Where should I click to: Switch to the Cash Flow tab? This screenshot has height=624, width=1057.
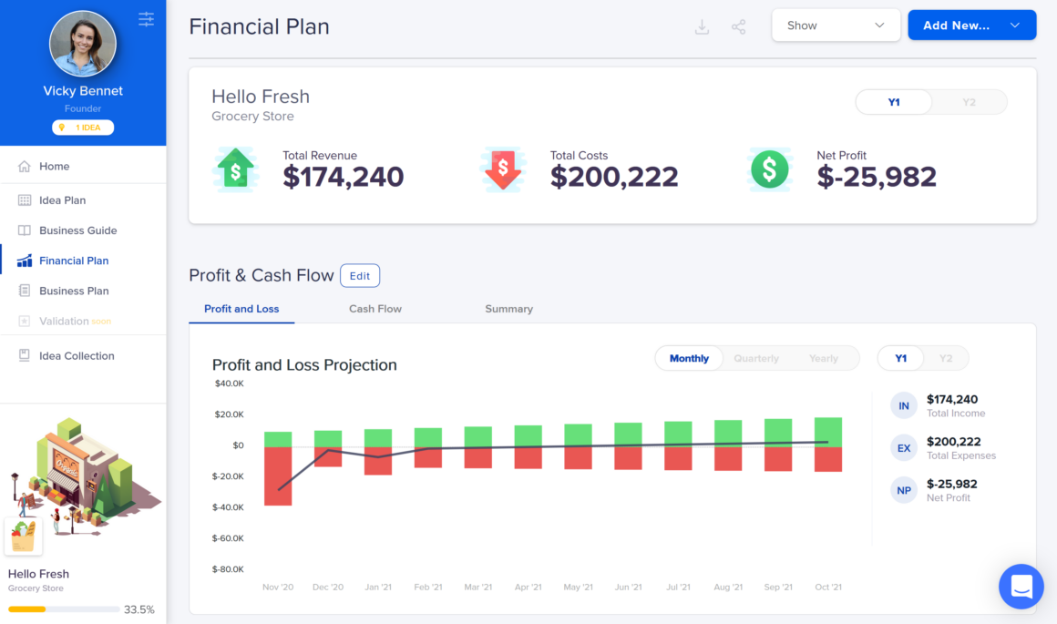coord(375,309)
